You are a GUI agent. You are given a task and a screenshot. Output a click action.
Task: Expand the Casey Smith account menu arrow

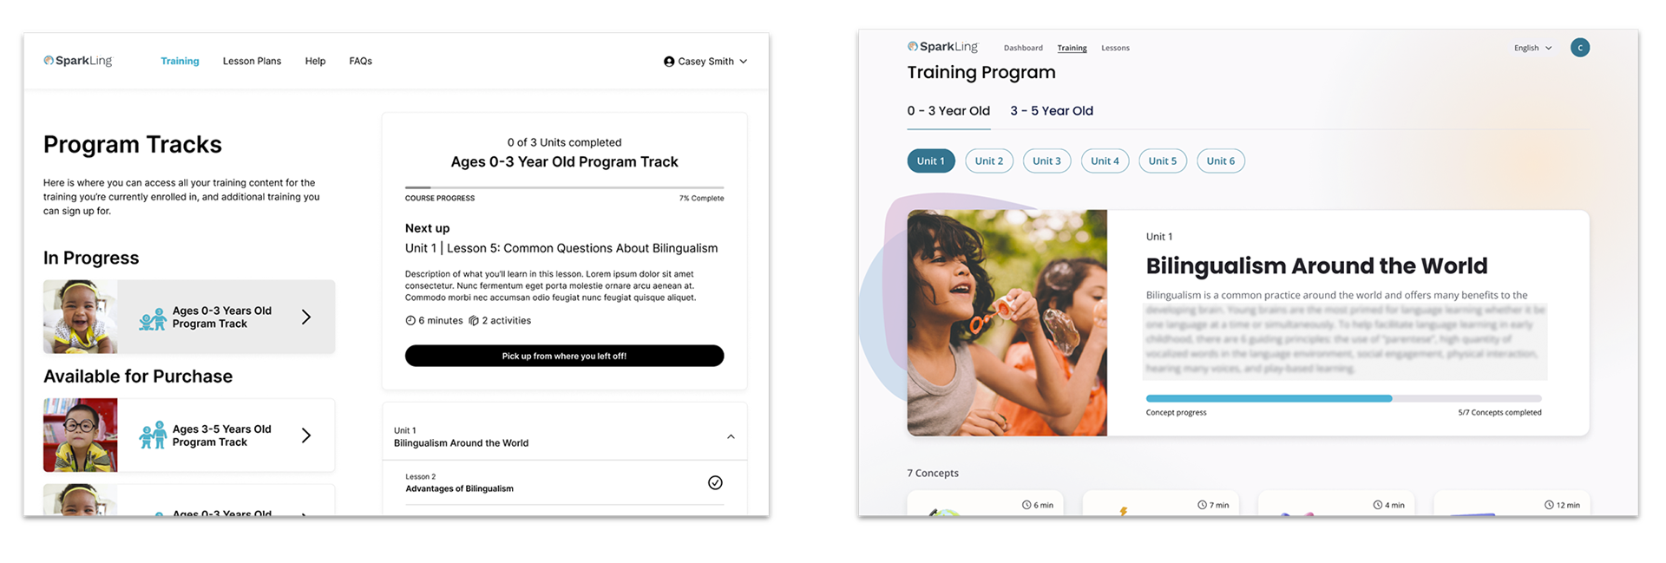point(744,62)
